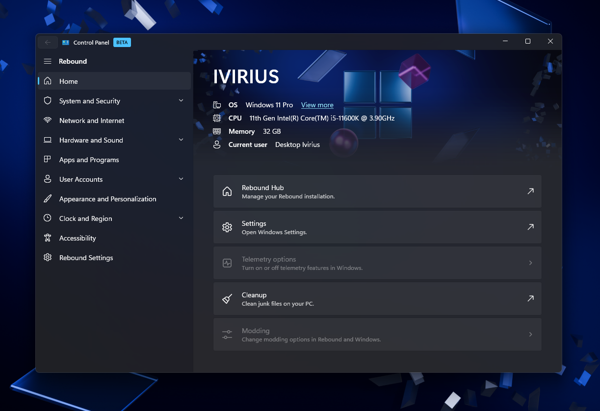Click the Control Panel app icon

66,43
